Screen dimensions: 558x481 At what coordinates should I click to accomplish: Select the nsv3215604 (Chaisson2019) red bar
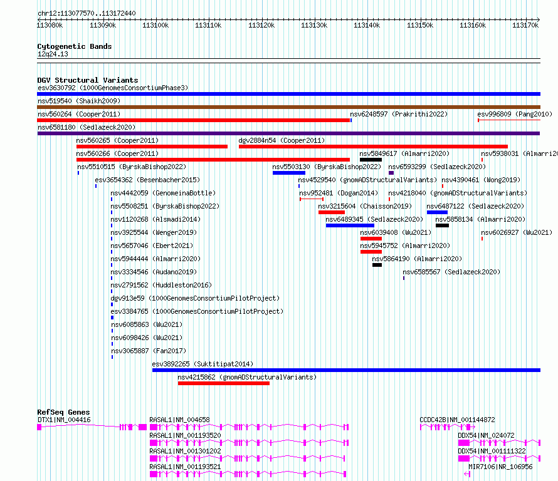(x=332, y=212)
